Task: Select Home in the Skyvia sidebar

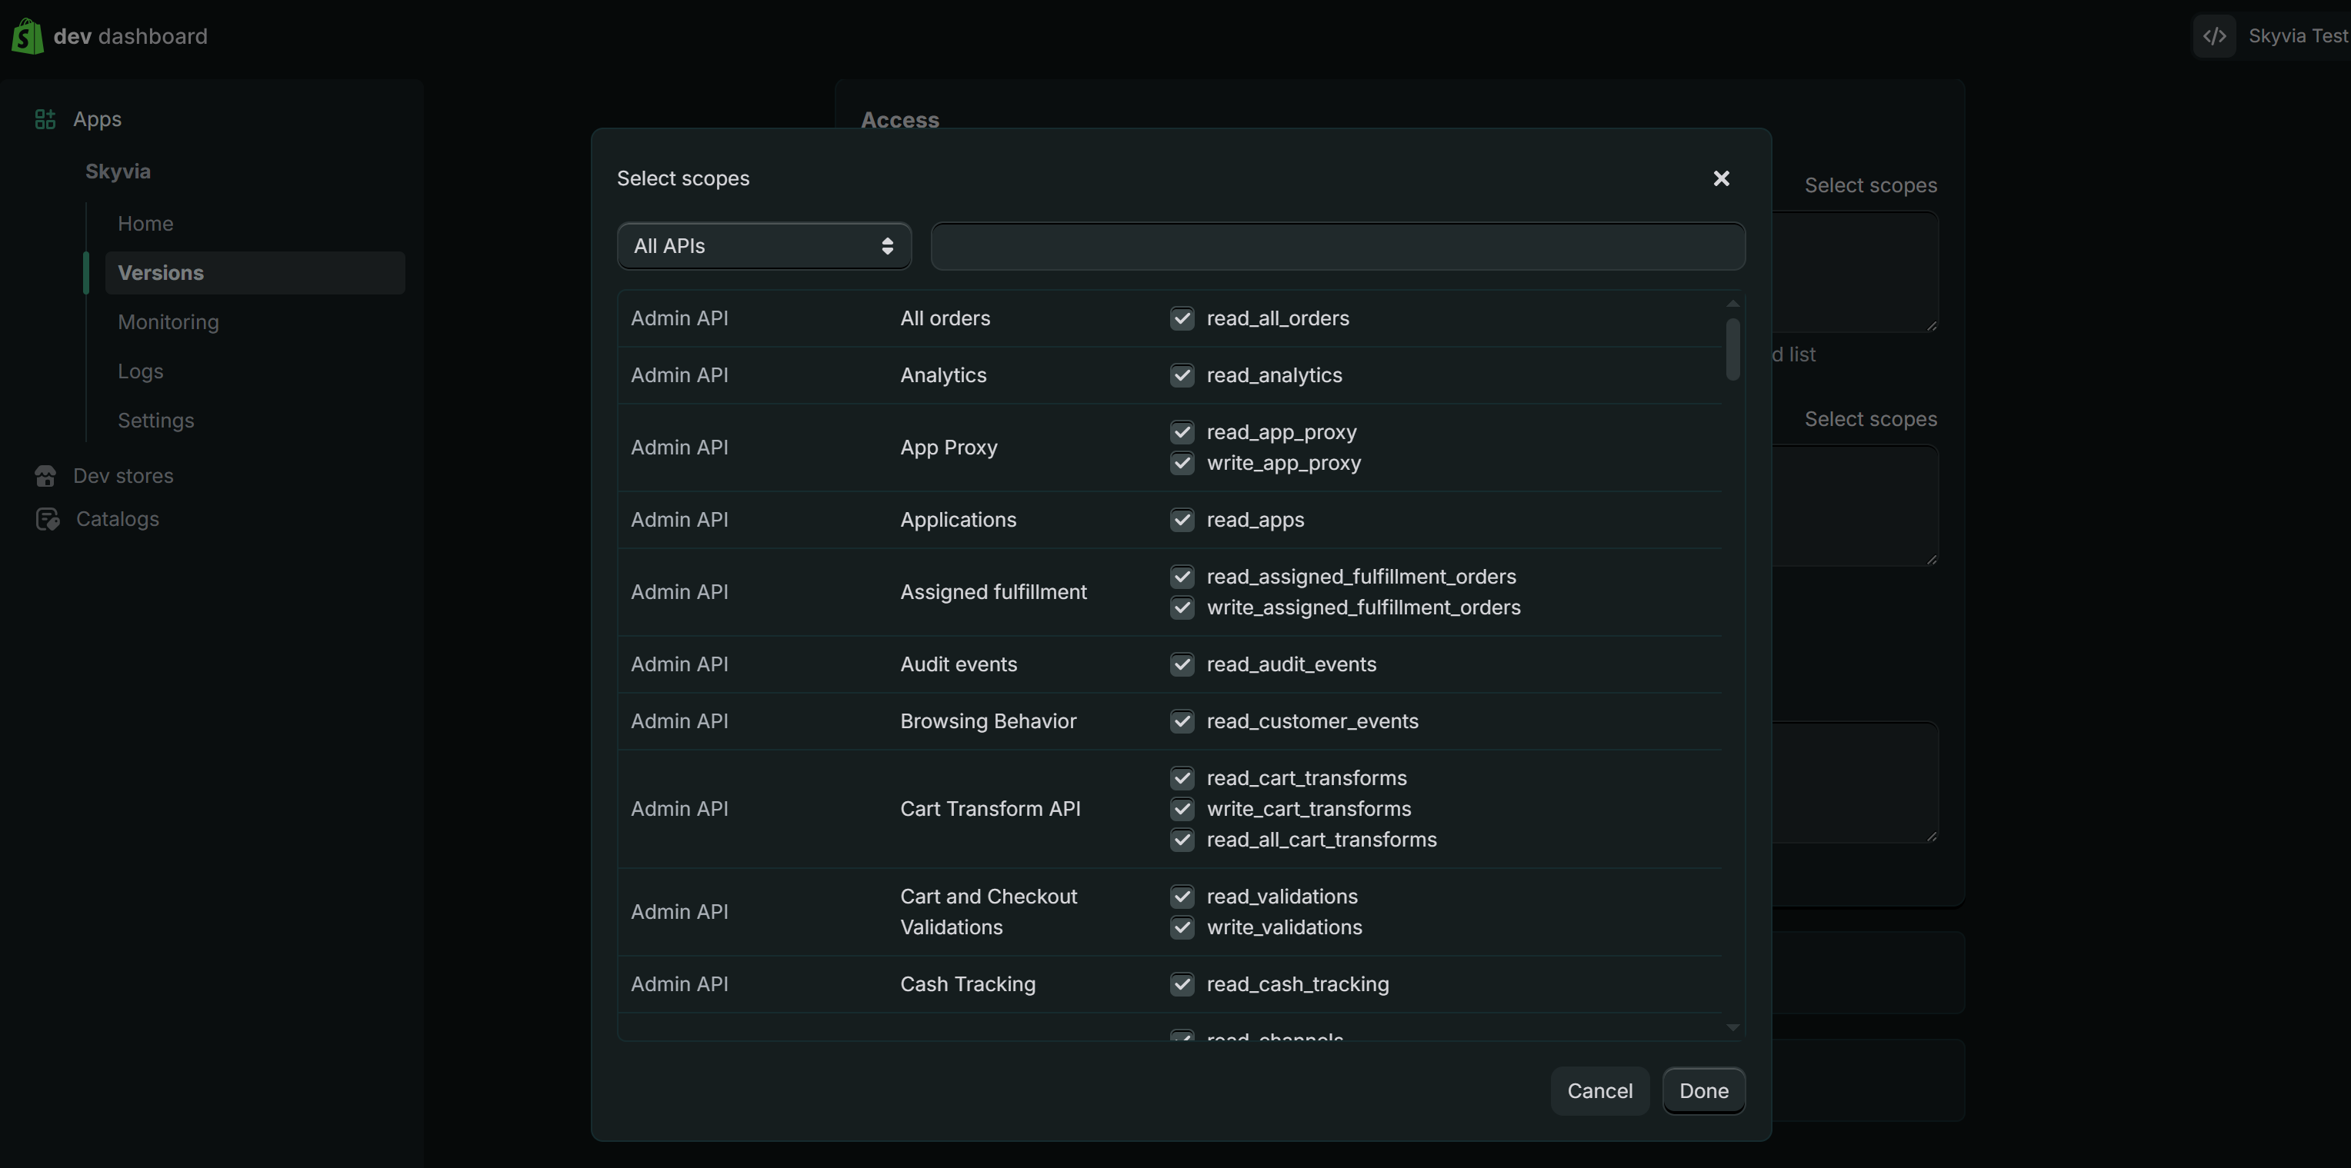Action: click(x=145, y=224)
